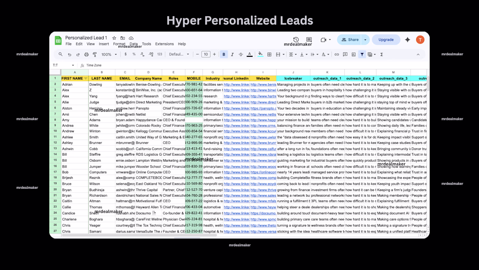
Task: Open Adrian Dowling's LinkedIn link
Action: point(236,85)
